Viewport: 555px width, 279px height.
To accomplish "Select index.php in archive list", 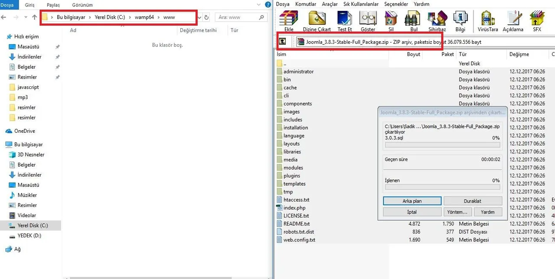I will (294, 208).
